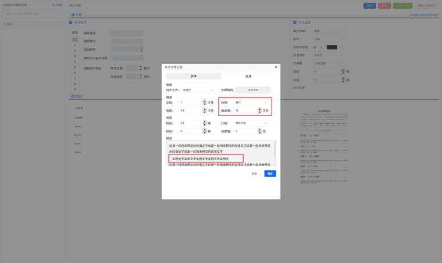Toggle the italic I button in 字形与字色

[321, 47]
